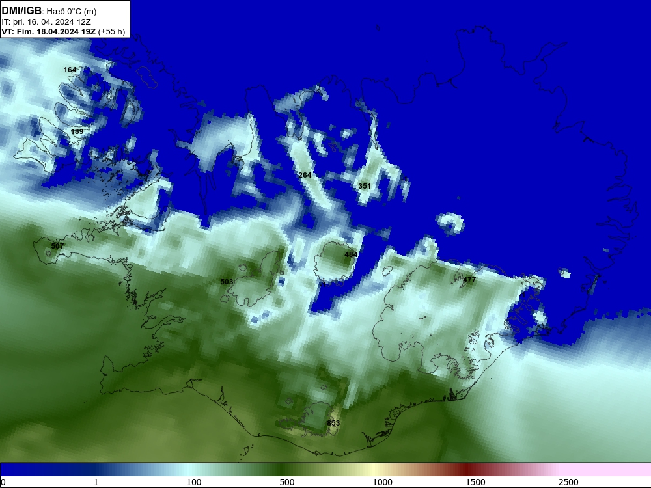Click the 1500 label on the color scale

click(475, 482)
